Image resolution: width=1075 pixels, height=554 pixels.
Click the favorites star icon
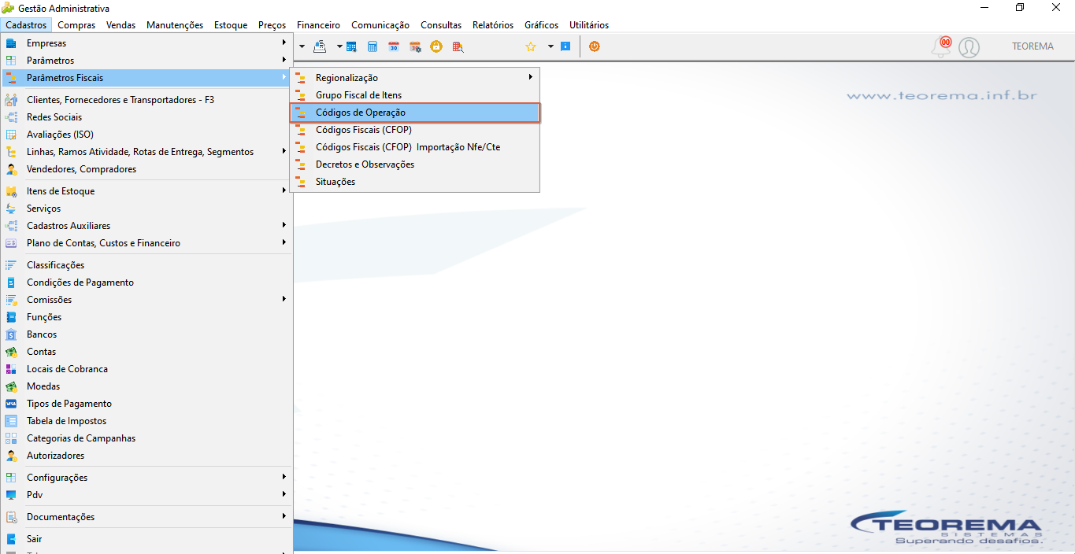coord(531,46)
